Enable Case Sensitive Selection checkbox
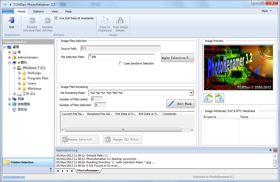280x182 pixels. (121, 63)
